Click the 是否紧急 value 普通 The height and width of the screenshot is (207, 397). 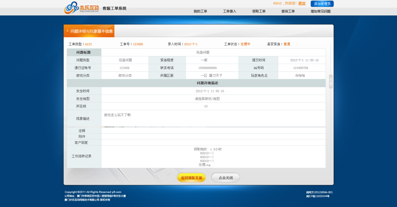287,44
